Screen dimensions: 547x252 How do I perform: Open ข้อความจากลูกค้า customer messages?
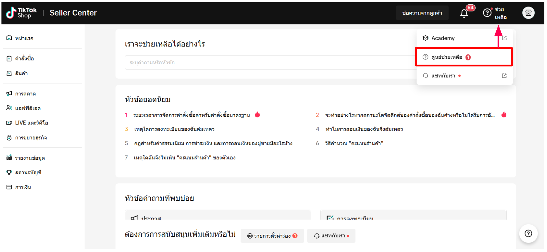(x=422, y=13)
